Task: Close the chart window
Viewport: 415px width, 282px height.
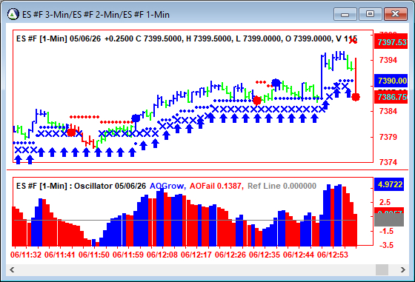Action: click(395, 14)
